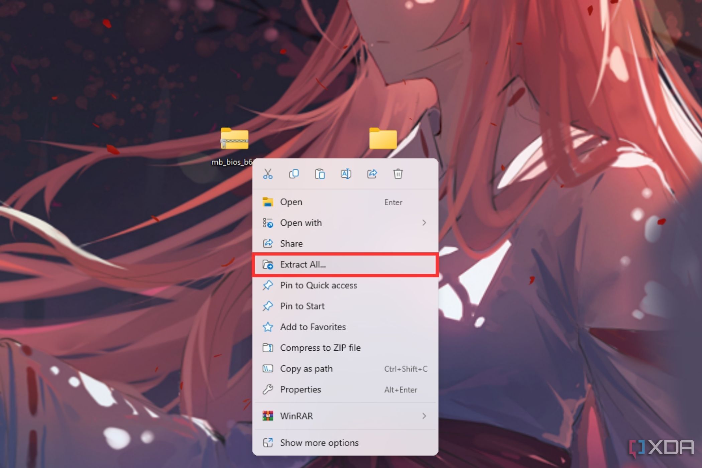Click the Paste icon in toolbar
Viewport: 702px width, 468px height.
coord(320,174)
